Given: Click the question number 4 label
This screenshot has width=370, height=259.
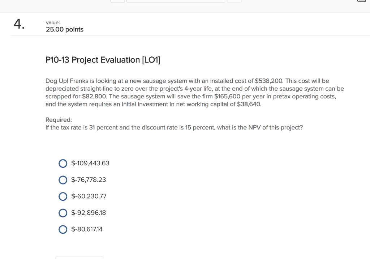Looking at the screenshot, I should pyautogui.click(x=18, y=24).
